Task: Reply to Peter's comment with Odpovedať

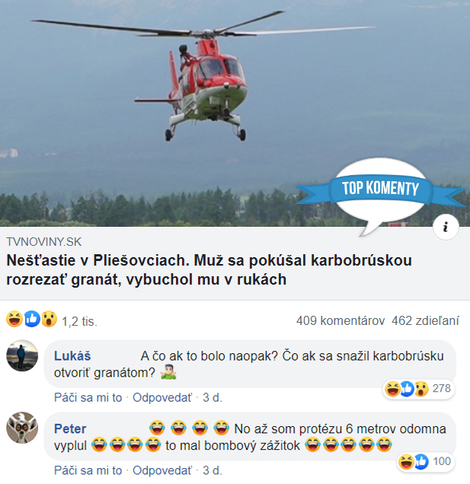Action: point(162,470)
